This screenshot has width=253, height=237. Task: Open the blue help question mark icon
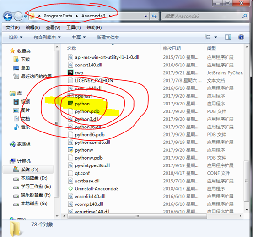(x=241, y=37)
